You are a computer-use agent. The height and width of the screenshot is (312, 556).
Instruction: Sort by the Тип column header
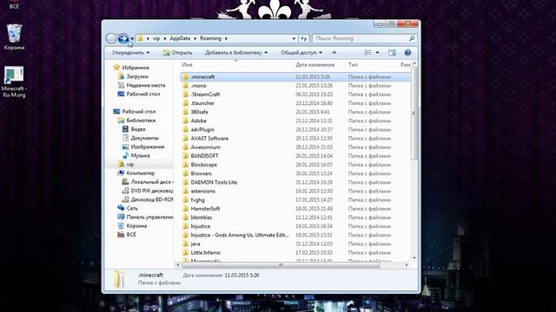pos(353,65)
